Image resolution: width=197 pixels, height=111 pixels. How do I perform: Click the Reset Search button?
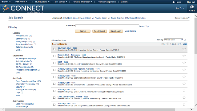click(x=100, y=31)
